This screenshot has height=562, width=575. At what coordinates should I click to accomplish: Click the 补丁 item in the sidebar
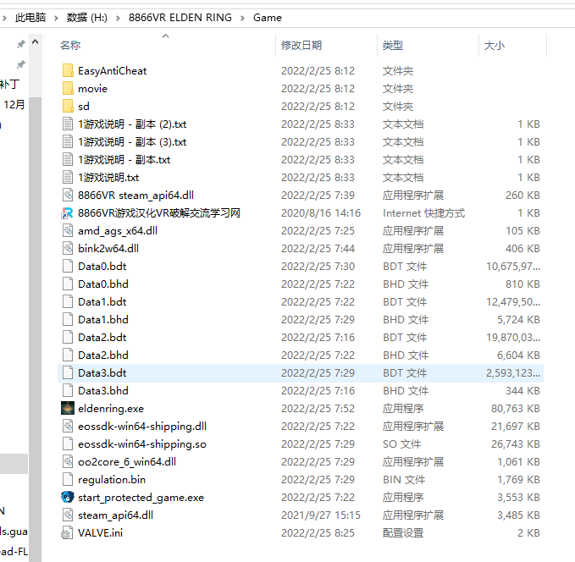(9, 85)
